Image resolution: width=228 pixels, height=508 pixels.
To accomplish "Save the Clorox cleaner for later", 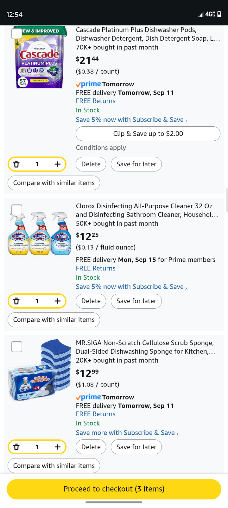I will point(136,301).
